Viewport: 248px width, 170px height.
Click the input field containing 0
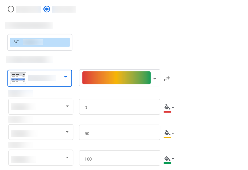[119, 107]
